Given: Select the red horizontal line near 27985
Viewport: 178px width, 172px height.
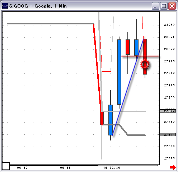Looking at the screenshot, I should (140, 56).
